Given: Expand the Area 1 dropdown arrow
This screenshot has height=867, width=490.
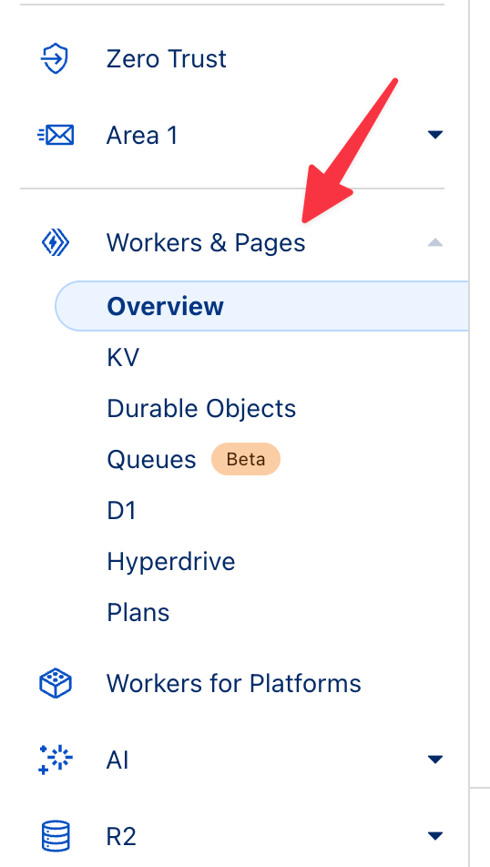Looking at the screenshot, I should coord(435,135).
